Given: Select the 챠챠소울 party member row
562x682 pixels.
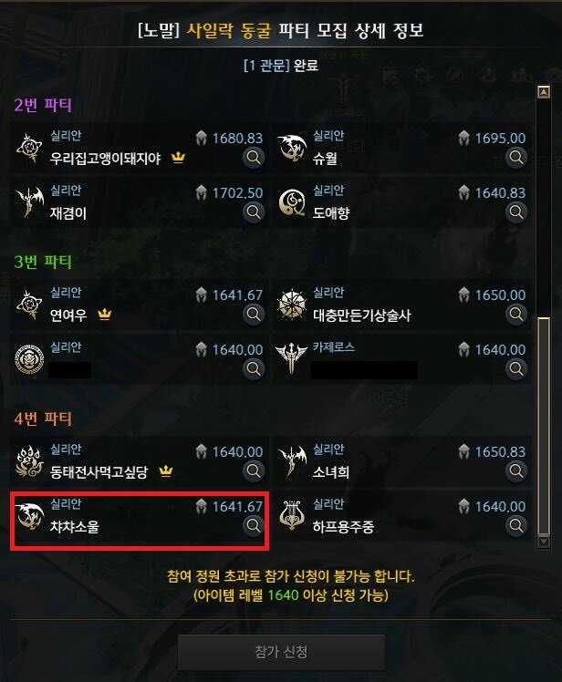Looking at the screenshot, I should pyautogui.click(x=140, y=521).
